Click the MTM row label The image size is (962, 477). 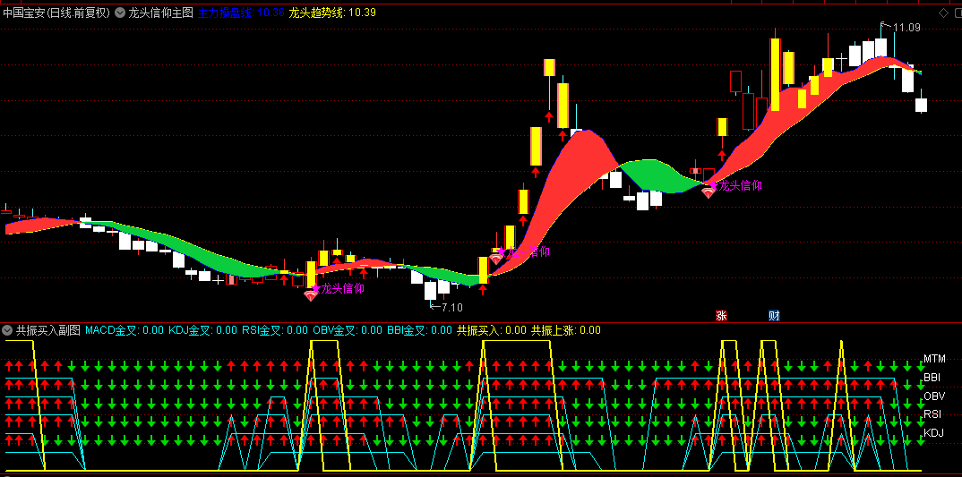[x=934, y=359]
